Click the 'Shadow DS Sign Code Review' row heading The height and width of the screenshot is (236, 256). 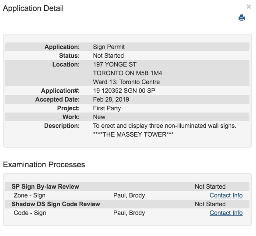(56, 204)
